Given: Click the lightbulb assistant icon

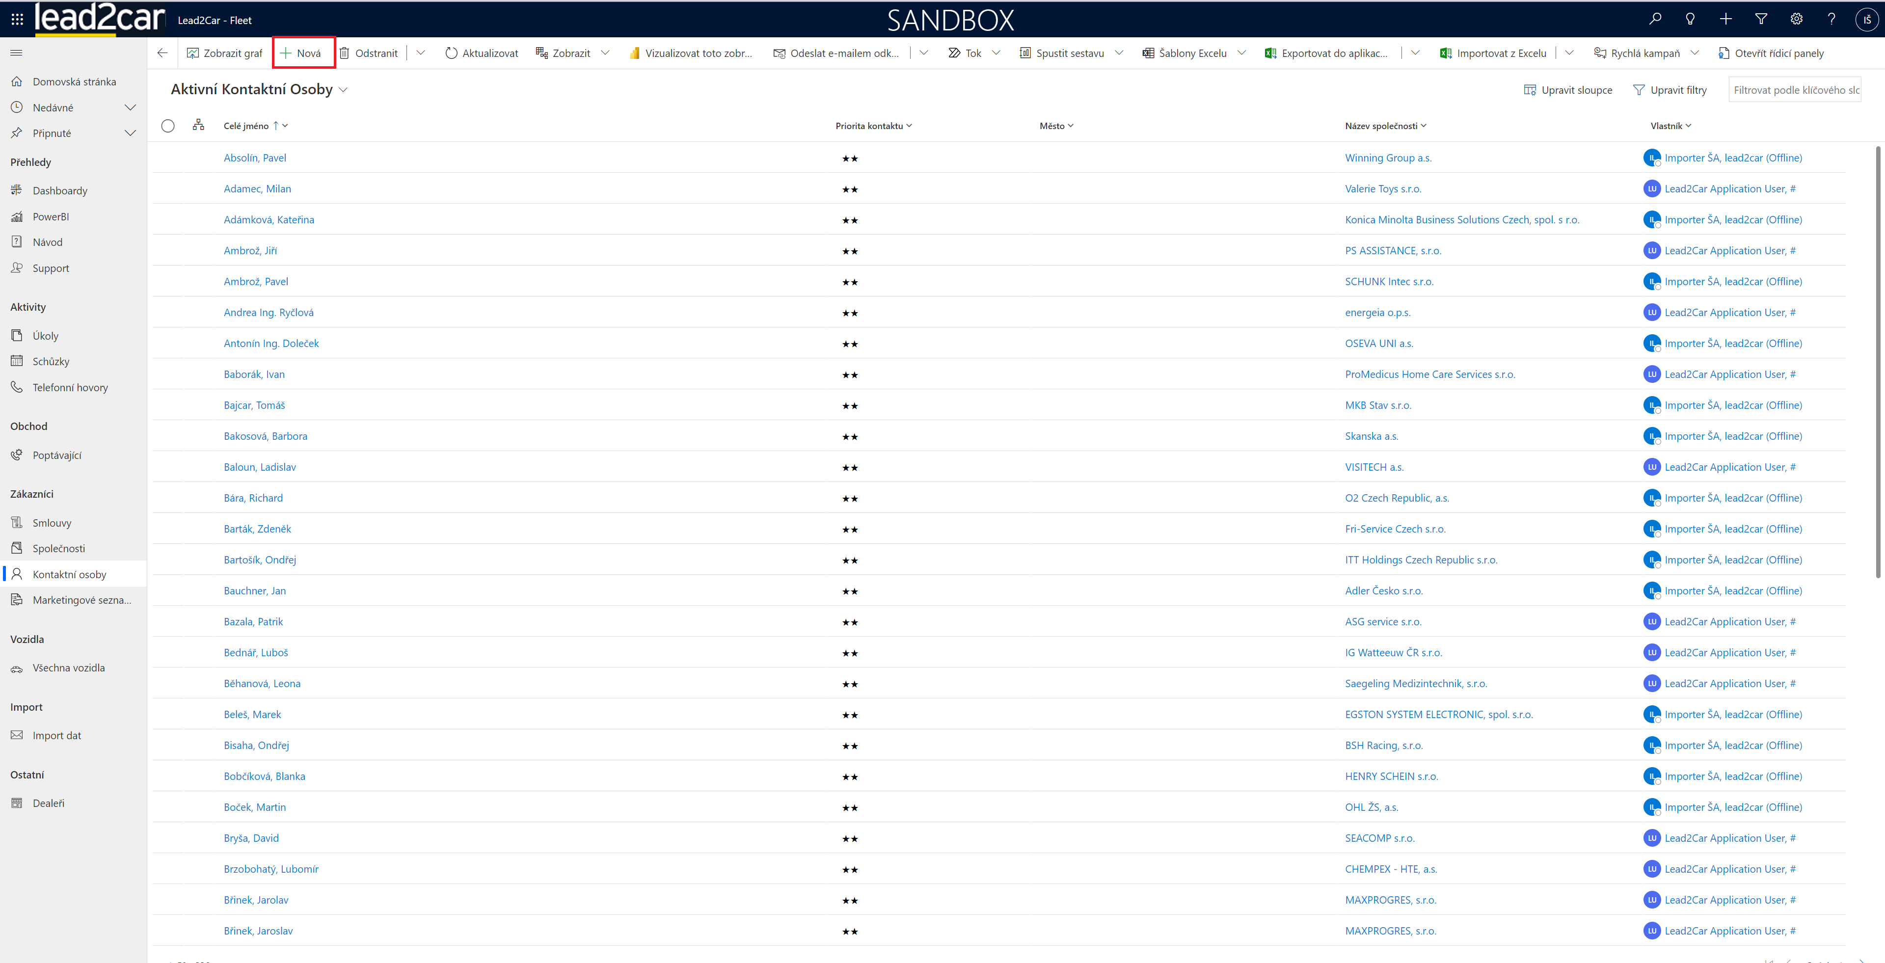Looking at the screenshot, I should point(1690,19).
